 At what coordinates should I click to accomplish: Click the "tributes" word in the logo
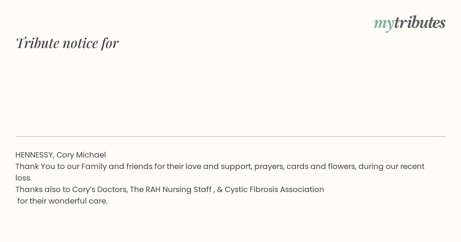click(420, 22)
